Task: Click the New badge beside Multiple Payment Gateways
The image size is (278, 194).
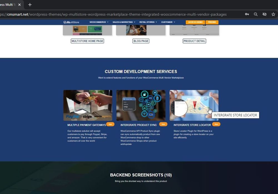Action: (x=110, y=124)
